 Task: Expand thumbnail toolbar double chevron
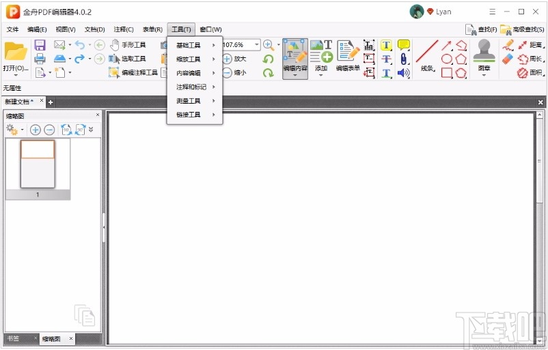point(91,130)
